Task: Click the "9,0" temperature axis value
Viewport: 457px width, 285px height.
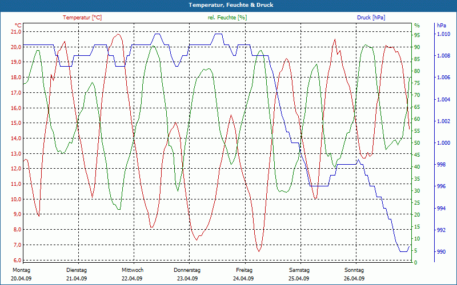Action: click(x=18, y=214)
